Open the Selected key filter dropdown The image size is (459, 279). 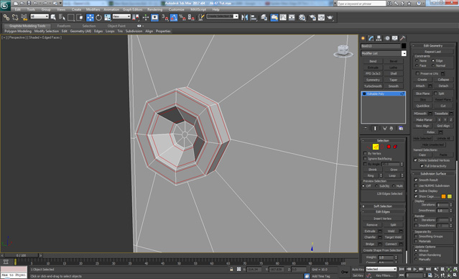[x=381, y=269]
